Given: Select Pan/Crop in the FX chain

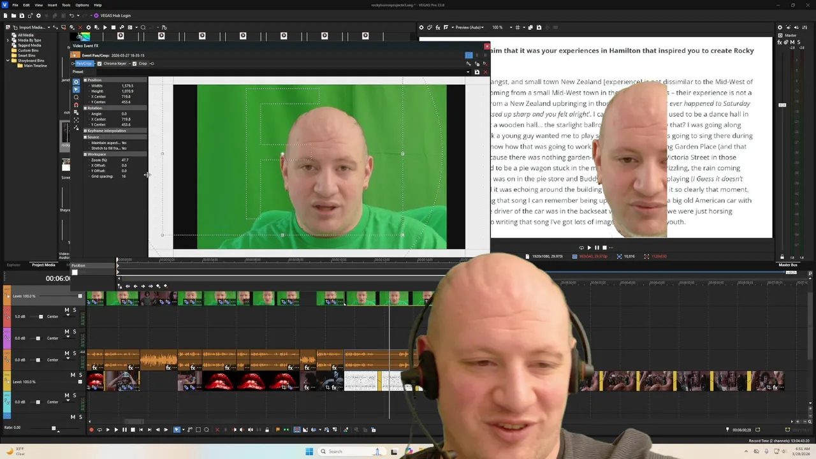Looking at the screenshot, I should pyautogui.click(x=85, y=64).
